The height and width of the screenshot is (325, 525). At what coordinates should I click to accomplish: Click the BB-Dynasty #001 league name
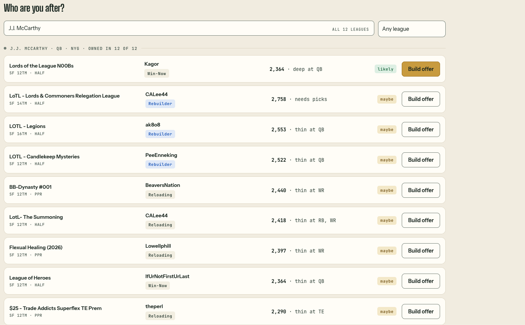pos(30,187)
